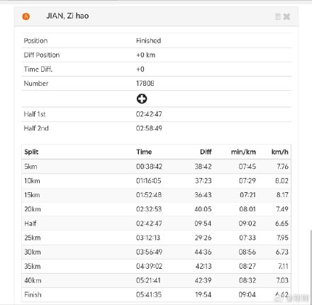The height and width of the screenshot is (305, 312).
Task: Click the orange runner badge icon
Action: pos(26,16)
